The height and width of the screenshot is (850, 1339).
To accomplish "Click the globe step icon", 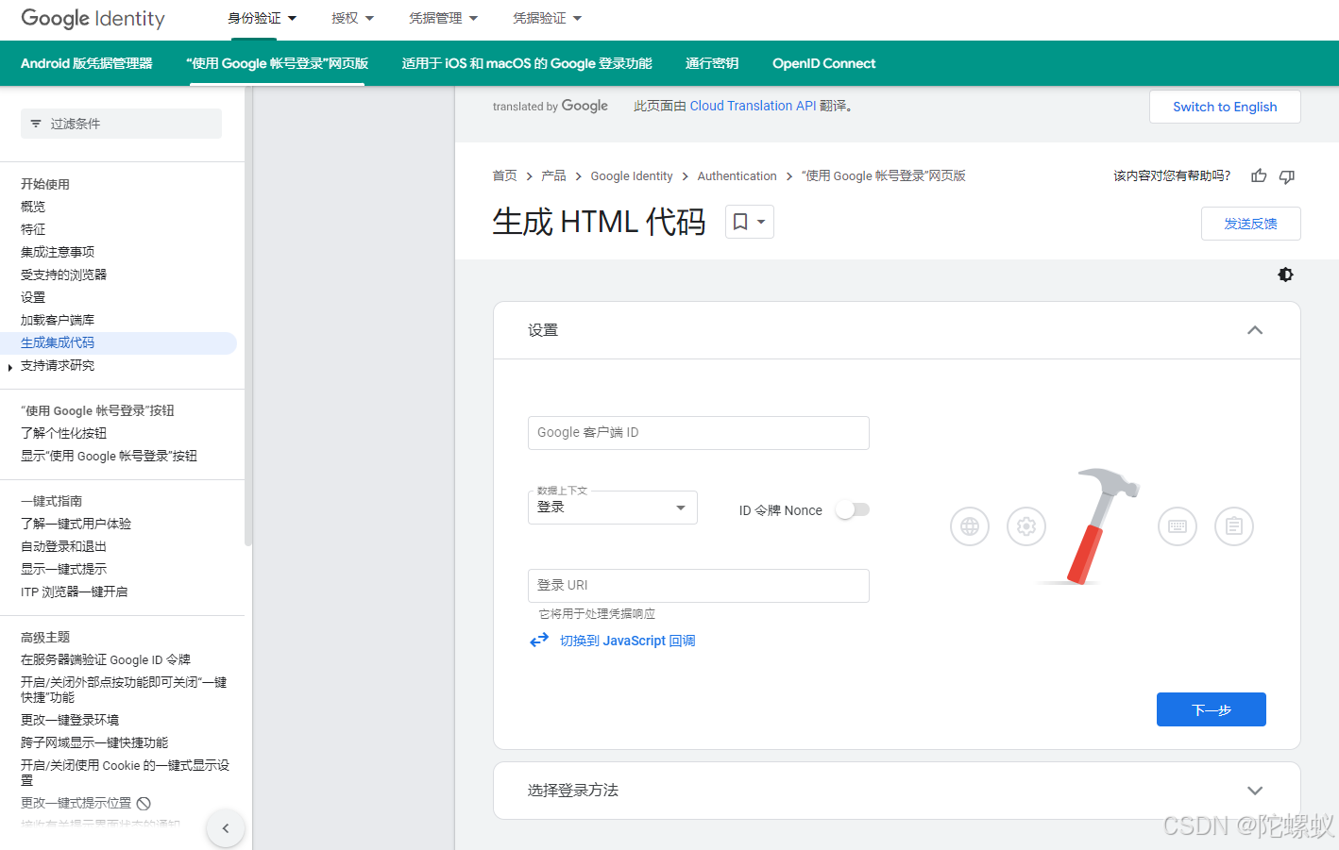I will [x=970, y=526].
